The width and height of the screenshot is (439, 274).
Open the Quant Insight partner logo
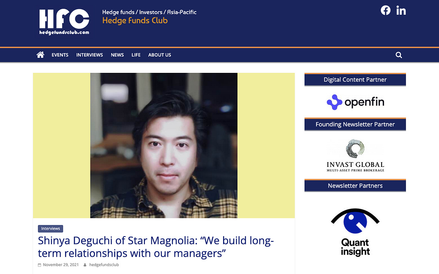(x=355, y=233)
